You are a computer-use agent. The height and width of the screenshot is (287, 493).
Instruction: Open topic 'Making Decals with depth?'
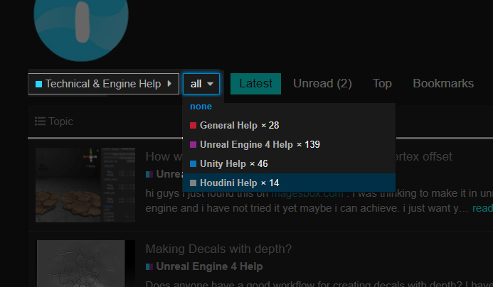218,249
